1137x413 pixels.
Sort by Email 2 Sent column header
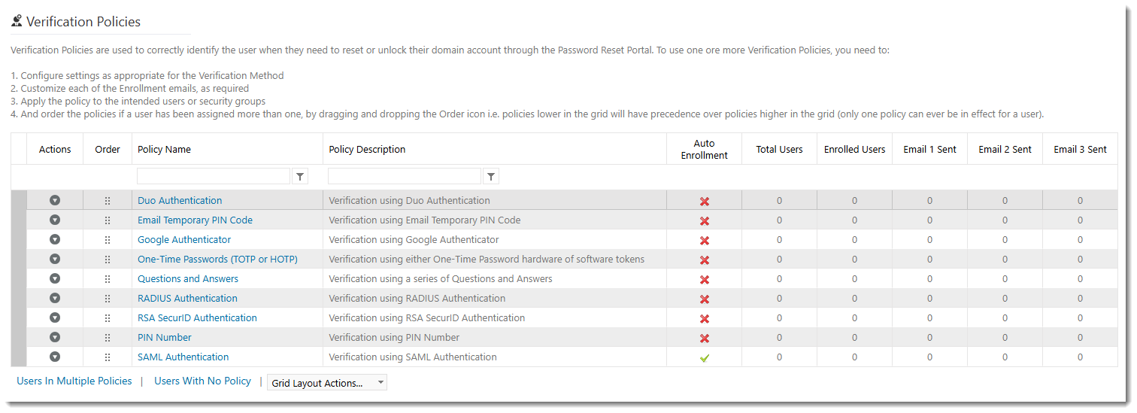click(1005, 149)
